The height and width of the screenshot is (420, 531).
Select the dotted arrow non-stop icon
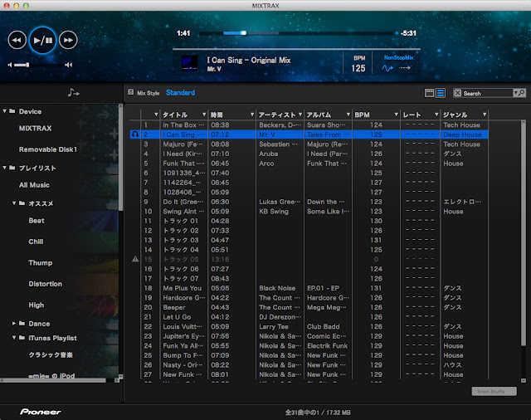[x=405, y=68]
